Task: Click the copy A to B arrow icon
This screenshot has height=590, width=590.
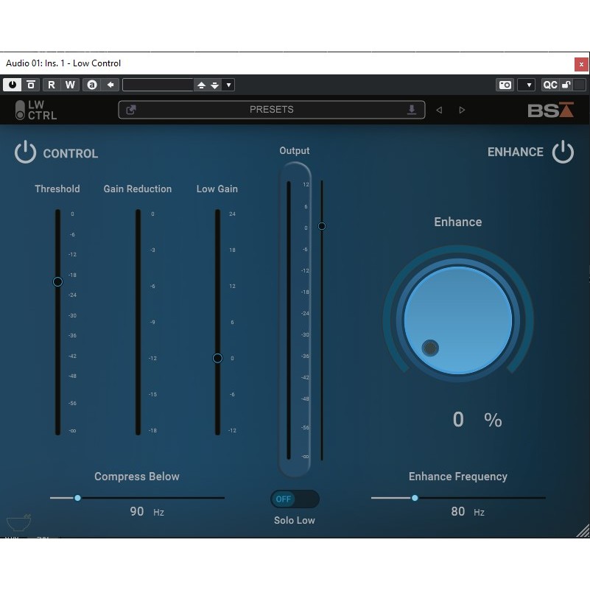Action: tap(110, 85)
